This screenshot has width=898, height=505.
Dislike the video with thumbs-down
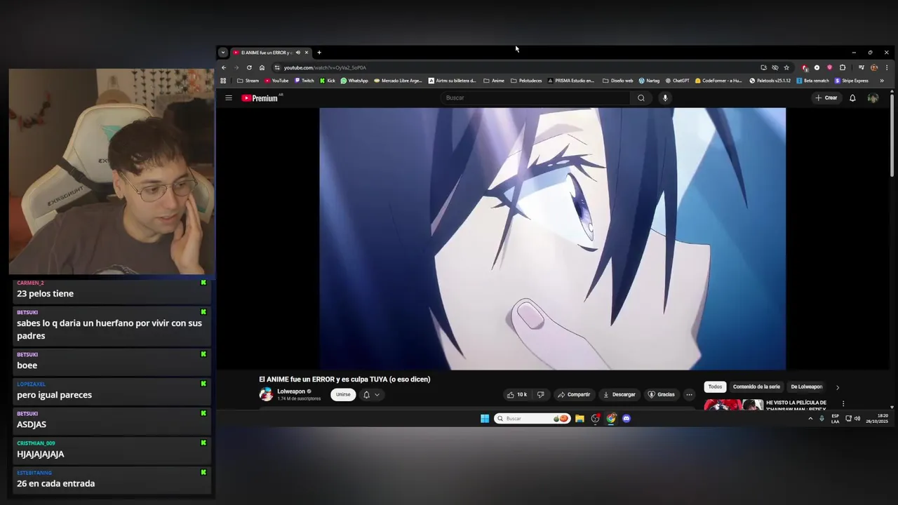(540, 395)
